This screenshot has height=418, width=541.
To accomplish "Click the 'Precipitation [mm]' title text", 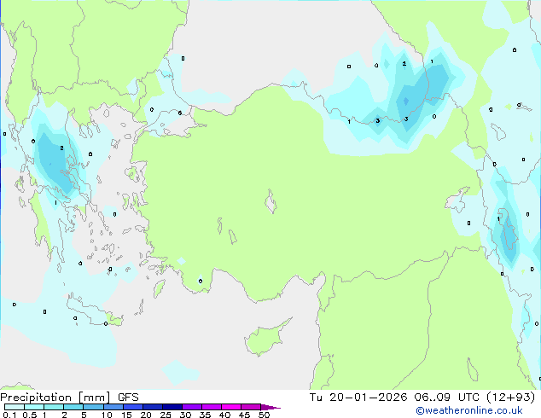I will [x=55, y=398].
